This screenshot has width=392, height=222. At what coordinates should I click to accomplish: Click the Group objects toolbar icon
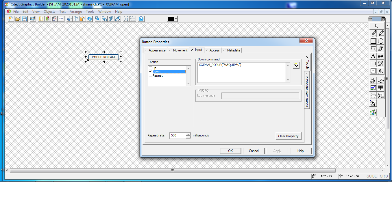126,19
